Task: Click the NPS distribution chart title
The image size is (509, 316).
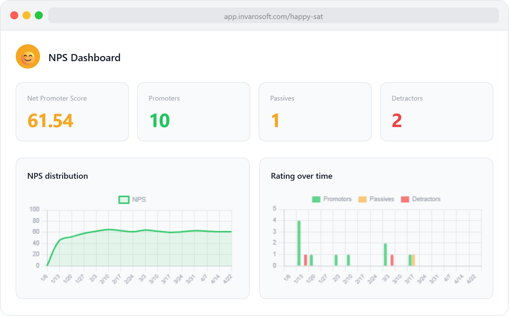Action: click(x=58, y=176)
